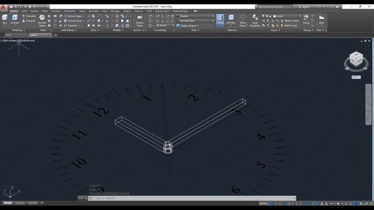This screenshot has width=374, height=210.
Task: Click the WCS label under ViewCube
Action: click(x=356, y=77)
